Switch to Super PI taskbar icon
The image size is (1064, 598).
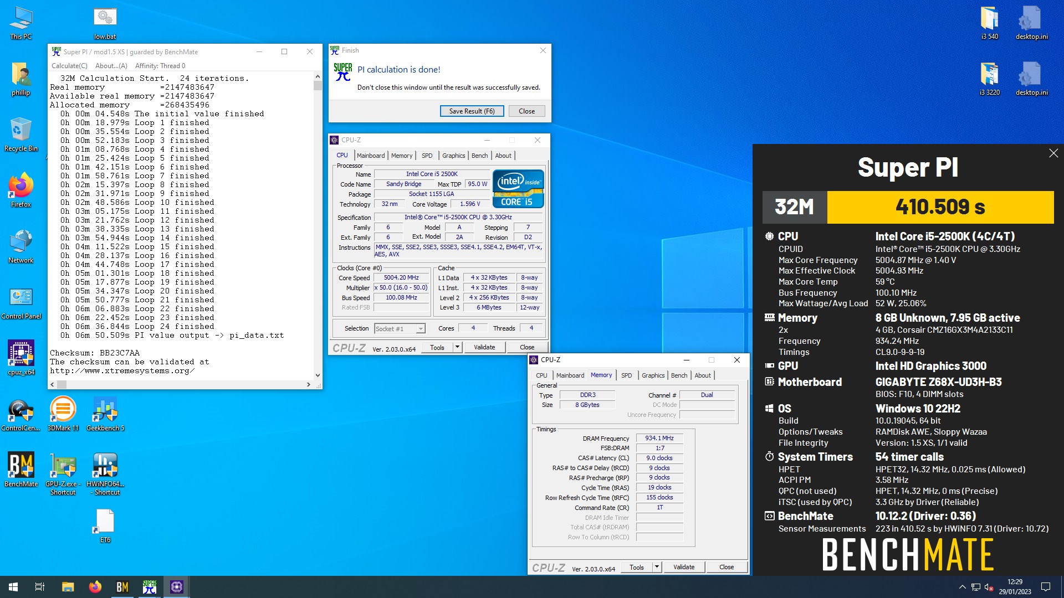[x=150, y=587]
